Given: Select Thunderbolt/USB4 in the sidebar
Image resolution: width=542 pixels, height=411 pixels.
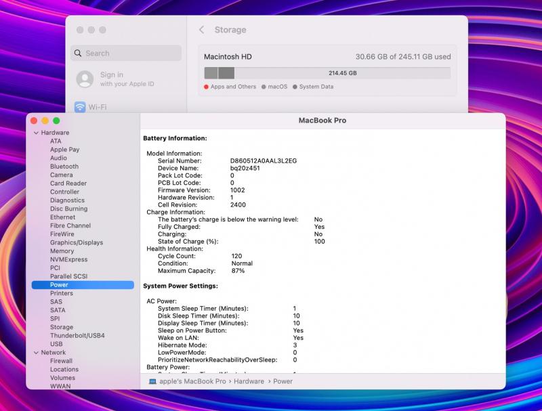Looking at the screenshot, I should click(77, 336).
